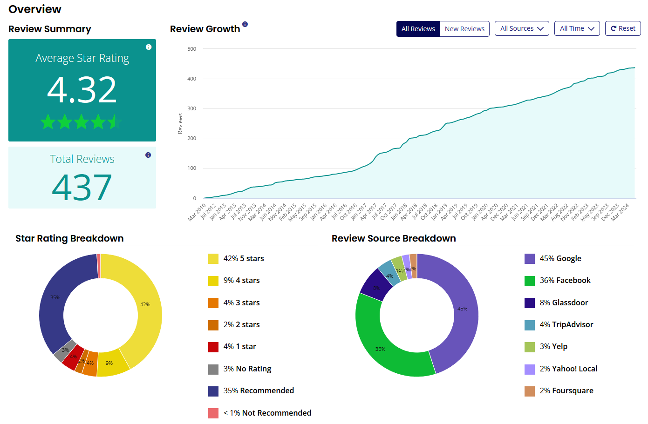
Task: Click the Google legend swatch
Action: coord(530,259)
